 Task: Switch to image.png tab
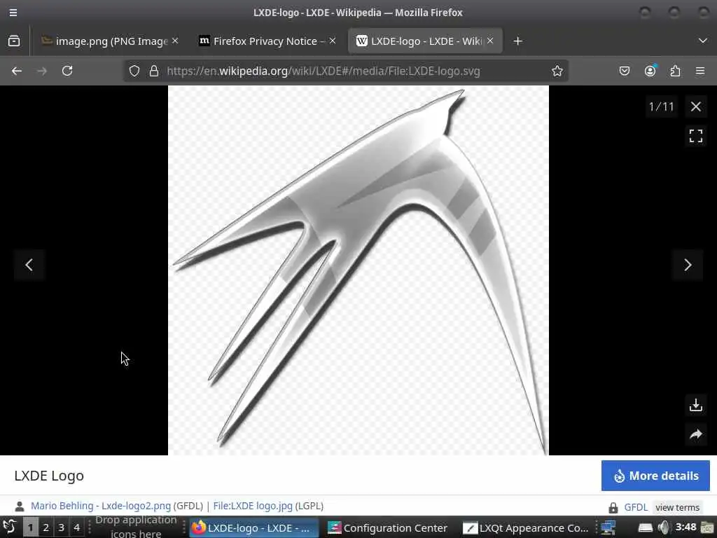110,41
